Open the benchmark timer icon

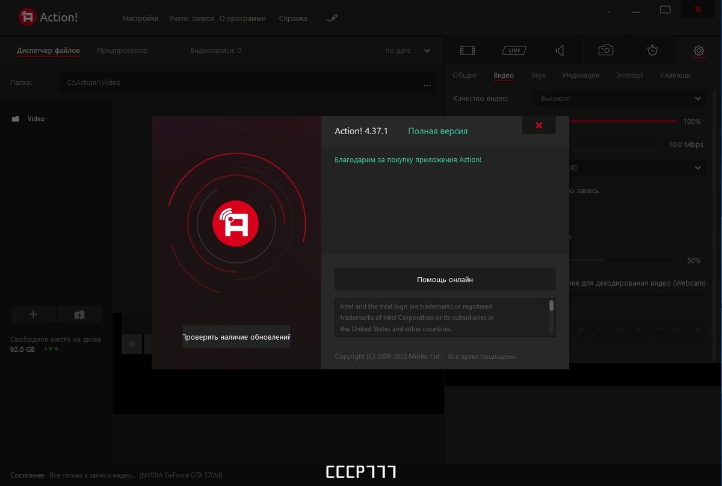pos(652,51)
